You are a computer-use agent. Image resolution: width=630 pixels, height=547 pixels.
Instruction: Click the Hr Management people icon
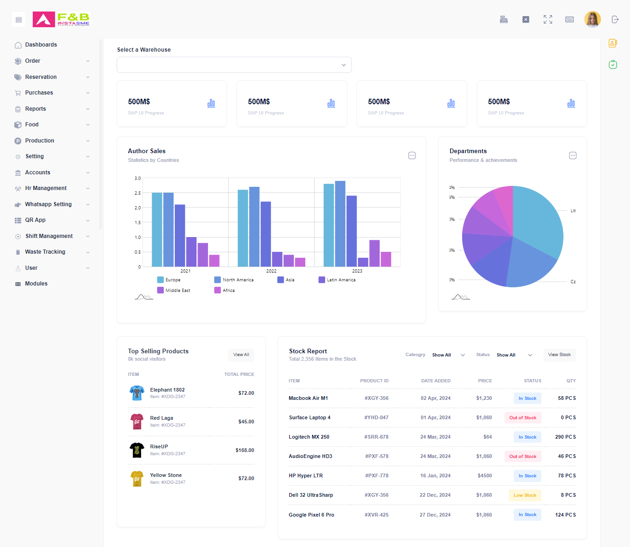18,189
